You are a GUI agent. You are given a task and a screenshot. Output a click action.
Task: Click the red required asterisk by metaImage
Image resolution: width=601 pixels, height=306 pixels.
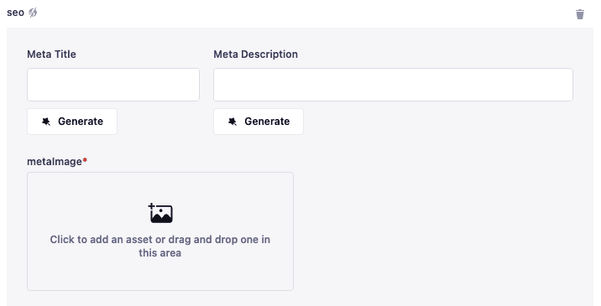[x=85, y=160]
